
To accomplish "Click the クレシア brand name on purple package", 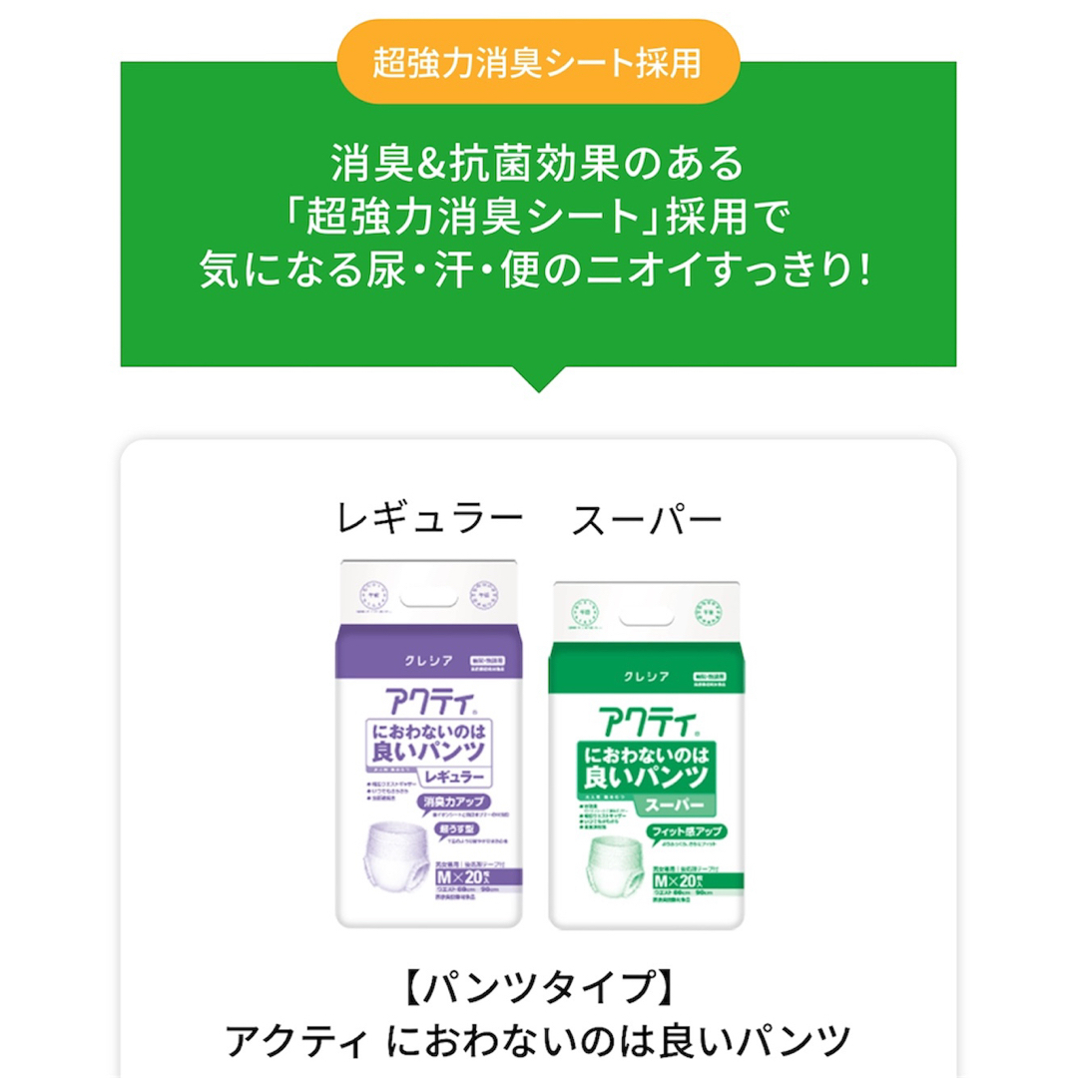I will (x=428, y=661).
